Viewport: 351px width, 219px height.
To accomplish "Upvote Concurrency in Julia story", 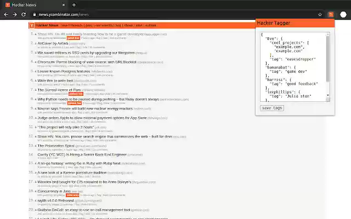I will pyautogui.click(x=36, y=192).
